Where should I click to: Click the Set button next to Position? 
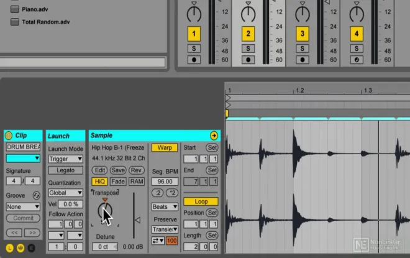click(212, 213)
